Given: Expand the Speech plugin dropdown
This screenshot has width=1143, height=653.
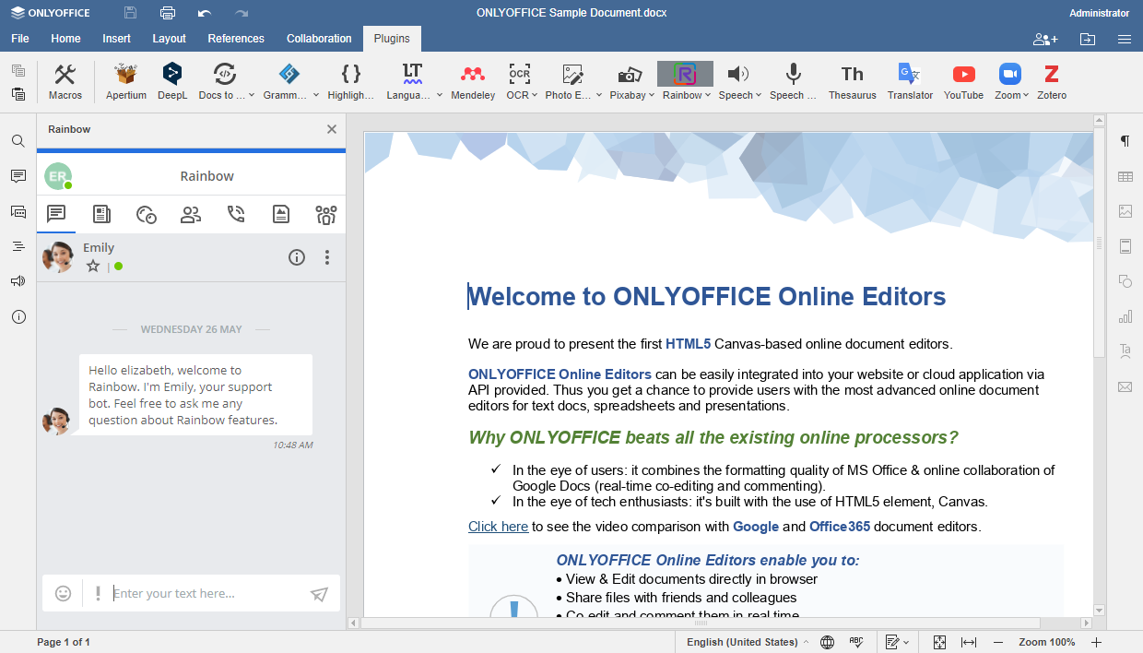Looking at the screenshot, I should (759, 95).
